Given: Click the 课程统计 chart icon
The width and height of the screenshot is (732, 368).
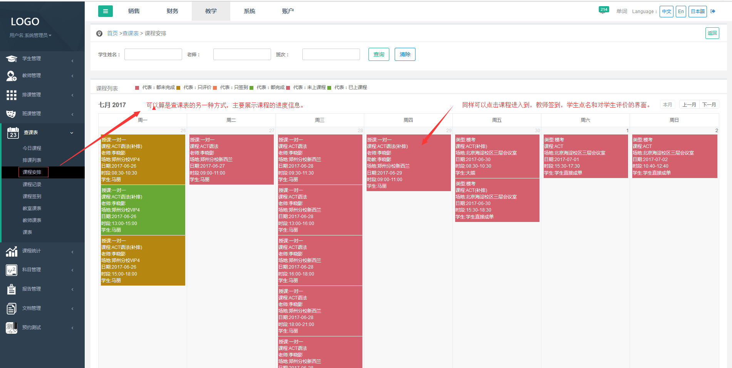Looking at the screenshot, I should [x=12, y=251].
